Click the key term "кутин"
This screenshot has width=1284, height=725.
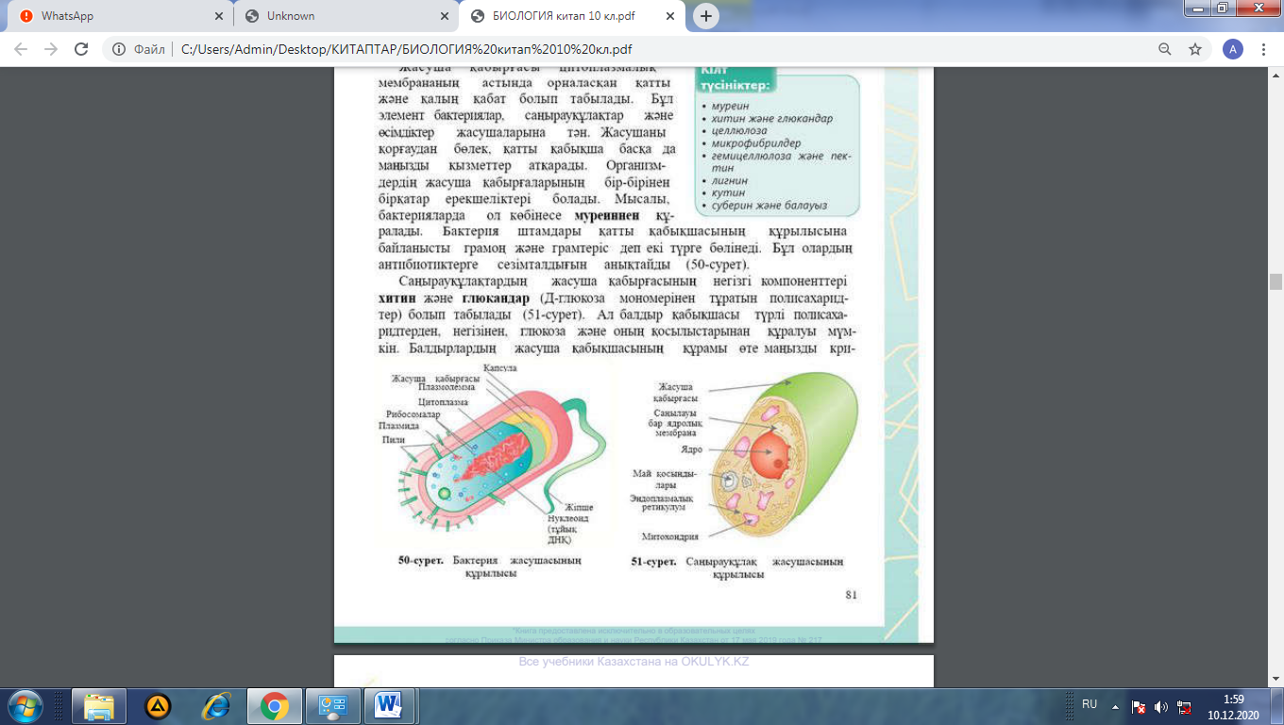pos(729,193)
